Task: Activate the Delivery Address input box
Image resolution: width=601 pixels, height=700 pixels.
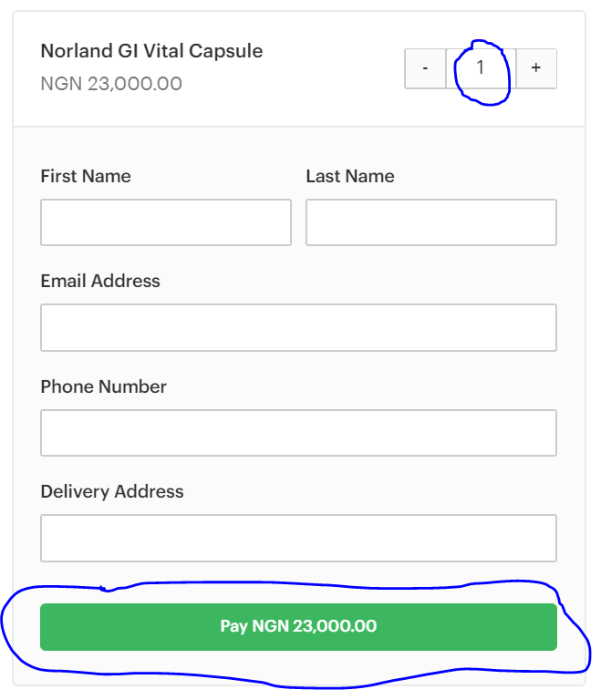Action: 298,538
